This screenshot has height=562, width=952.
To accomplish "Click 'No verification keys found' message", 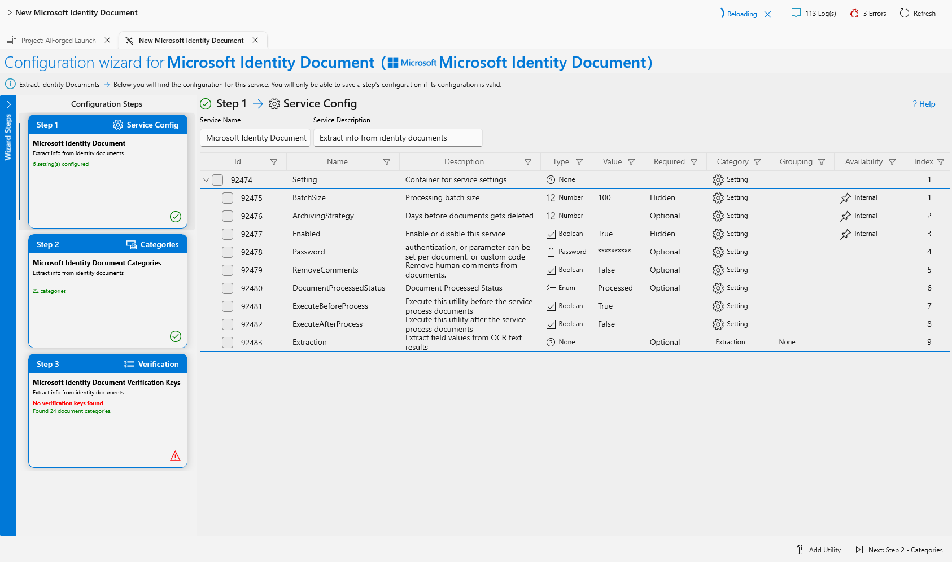I will pyautogui.click(x=68, y=403).
